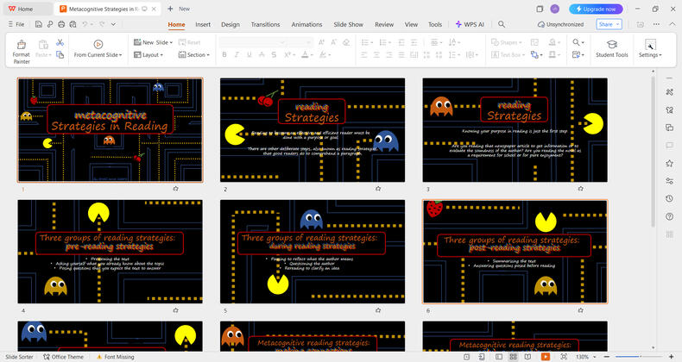Click the Upgrade now button
Viewport: 682px width, 362px height.
(x=596, y=9)
